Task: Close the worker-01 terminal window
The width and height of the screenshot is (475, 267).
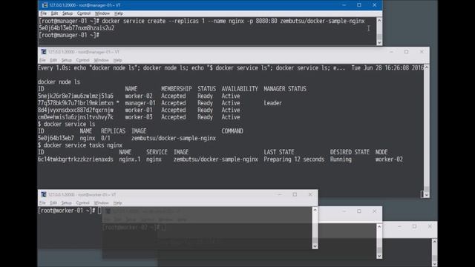Action: pyautogui.click(x=310, y=194)
